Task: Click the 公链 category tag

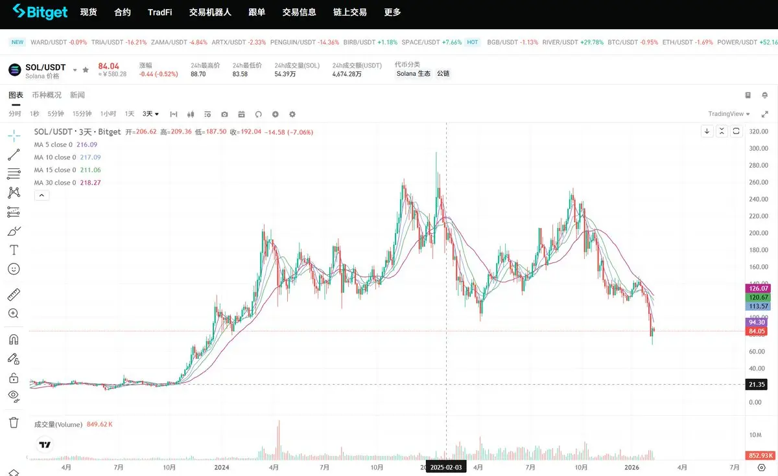Action: (x=443, y=74)
